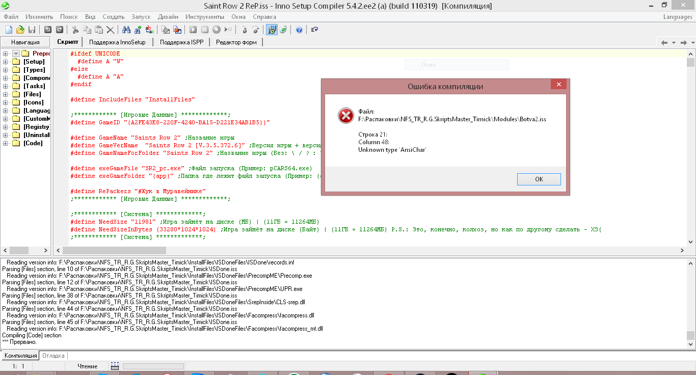The image size is (696, 375).
Task: Expand the Preprocessor tree node
Action: point(6,53)
